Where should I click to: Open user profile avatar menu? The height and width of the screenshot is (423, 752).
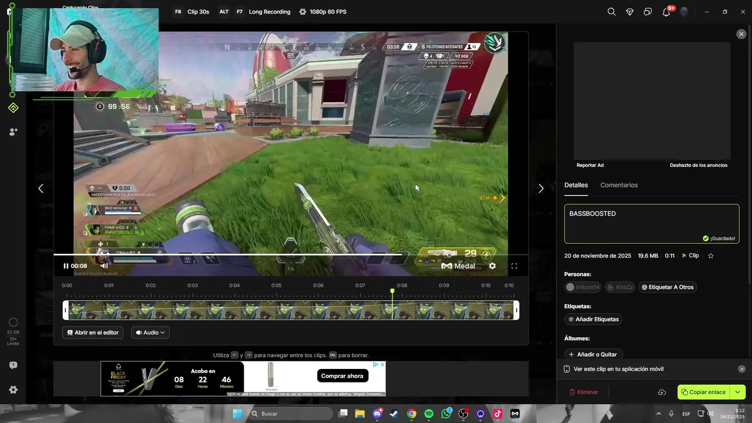pos(684,12)
